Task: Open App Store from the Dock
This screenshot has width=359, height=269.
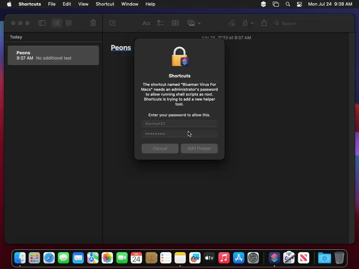Action: tap(238, 258)
